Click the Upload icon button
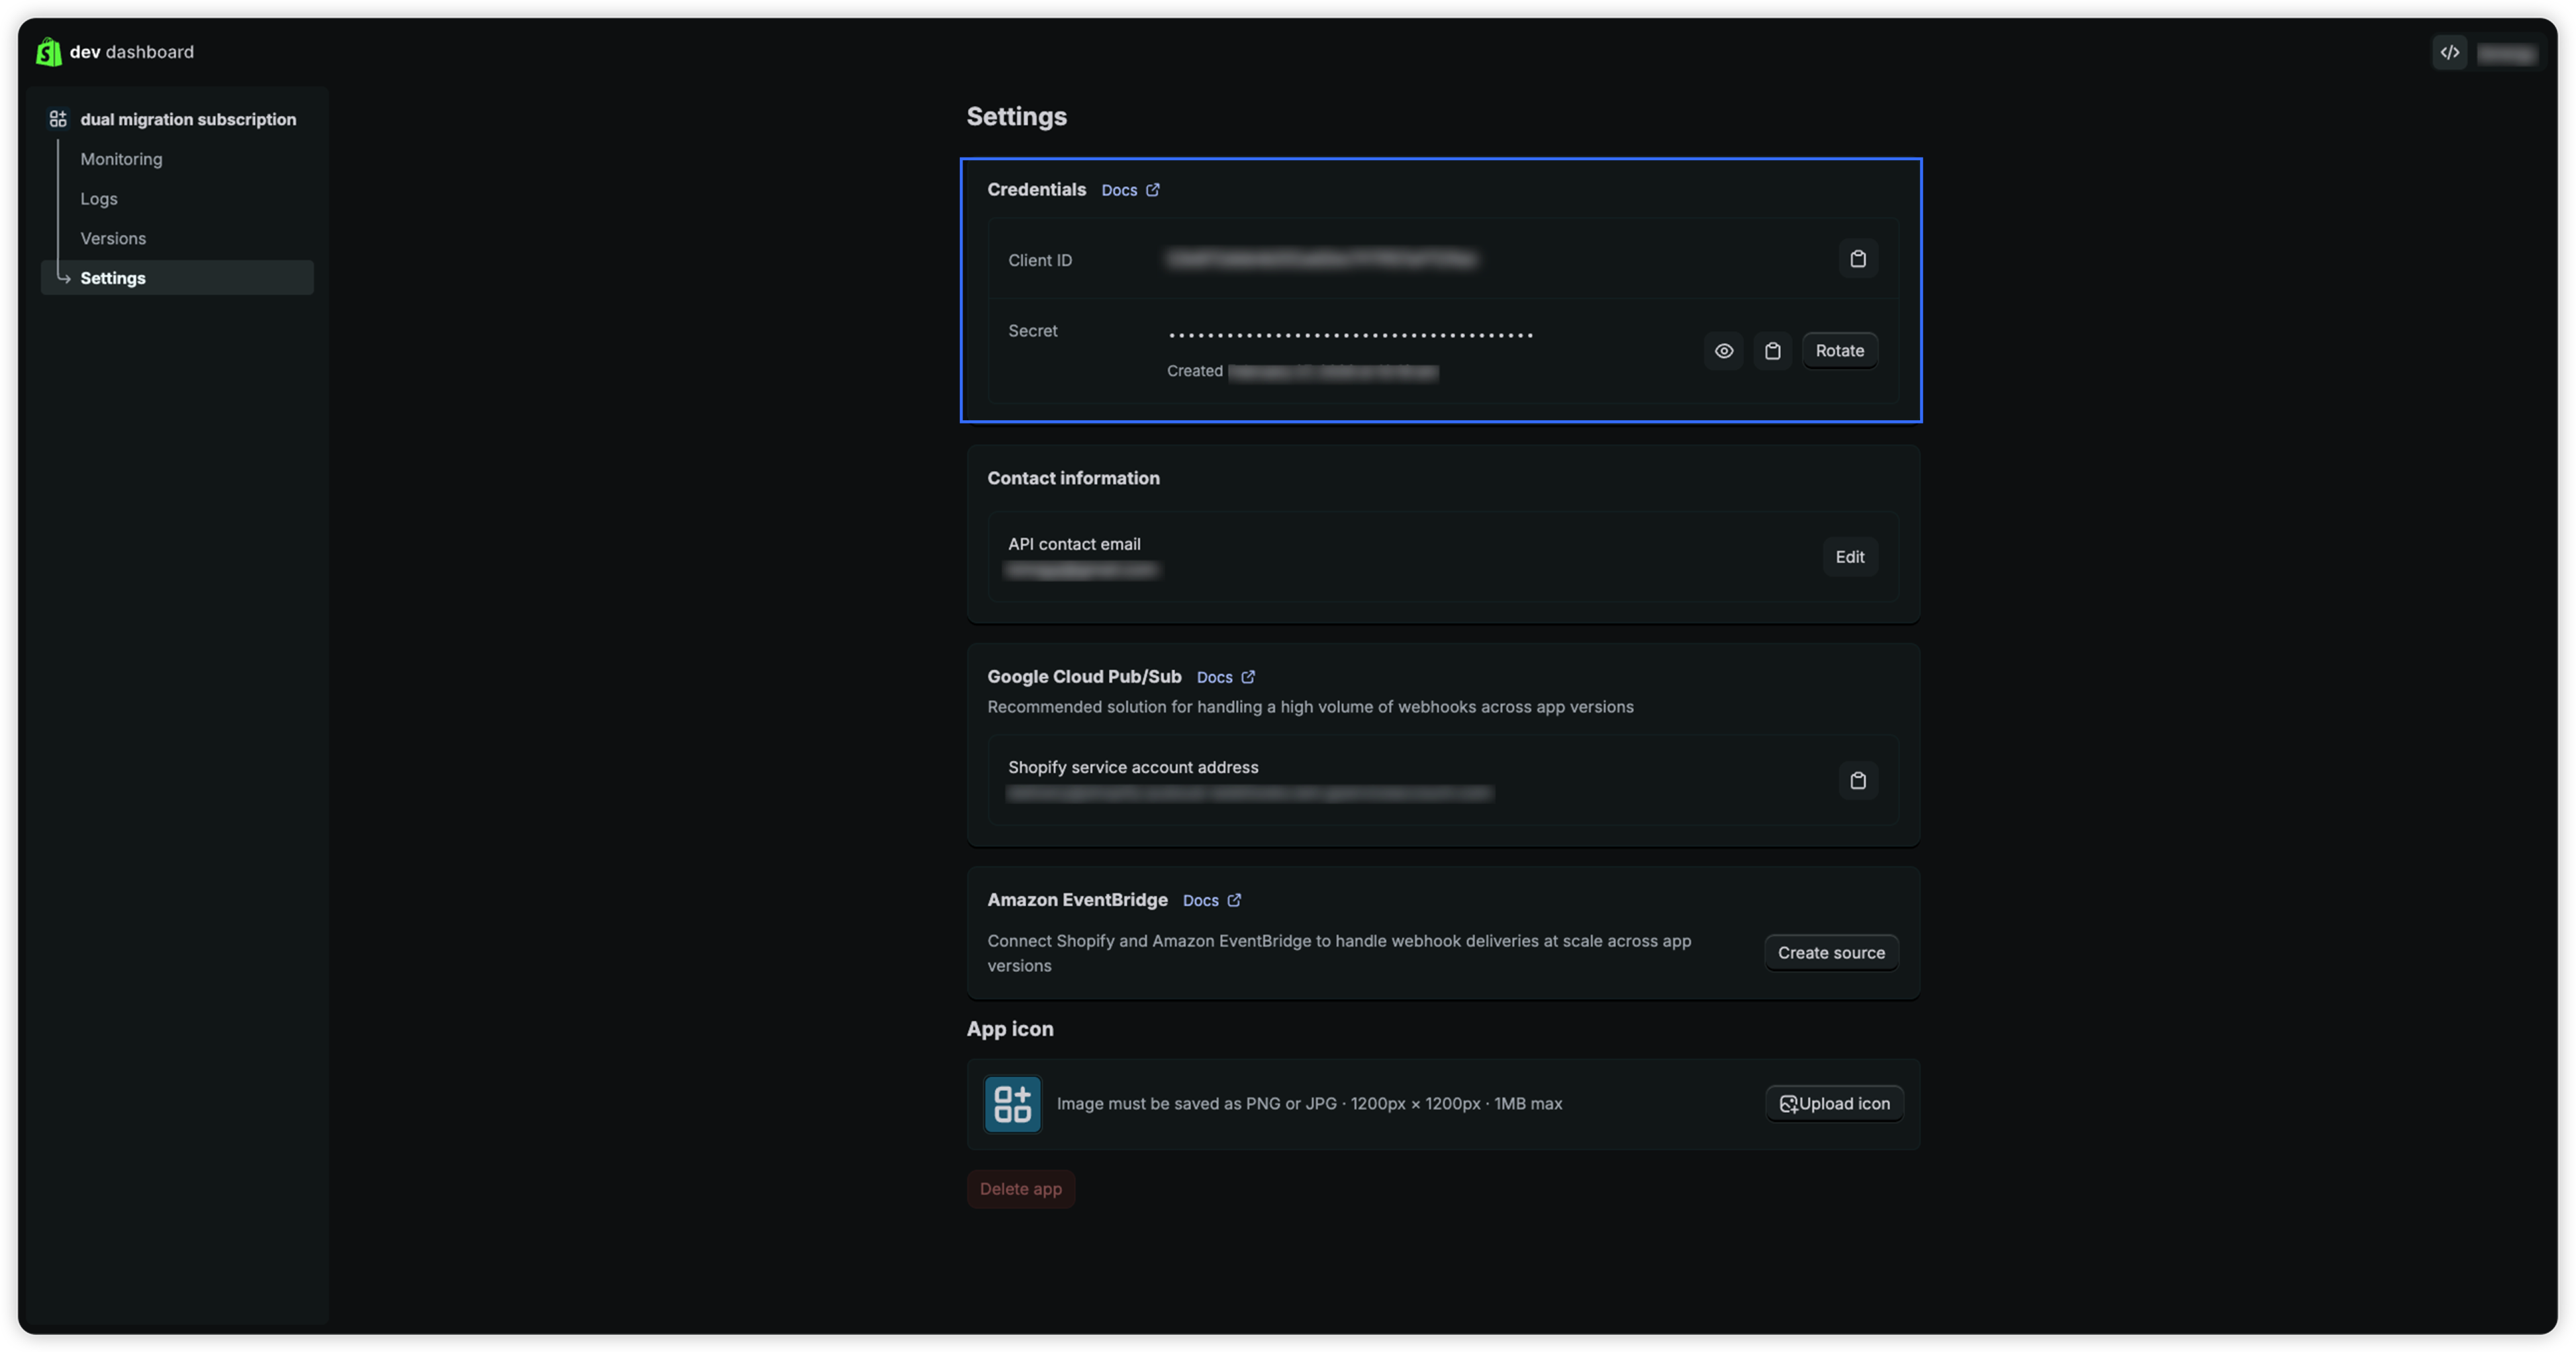Screen dimensions: 2576x1353 (1834, 1104)
